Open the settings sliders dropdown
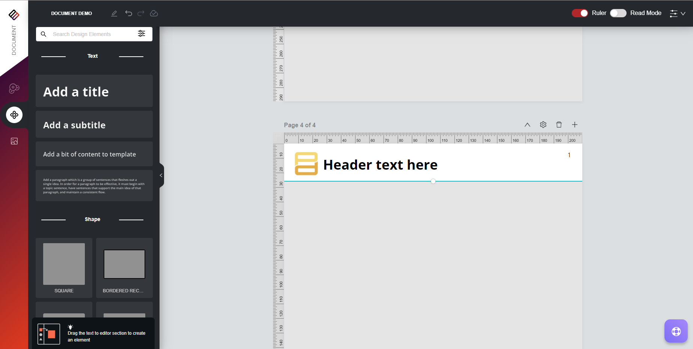Image resolution: width=693 pixels, height=349 pixels. [x=677, y=14]
